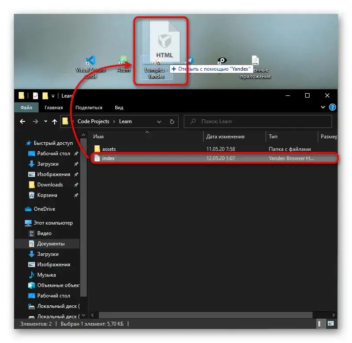This screenshot has width=352, height=343.
Task: Open the Atom desktop shortcut
Action: (x=124, y=64)
